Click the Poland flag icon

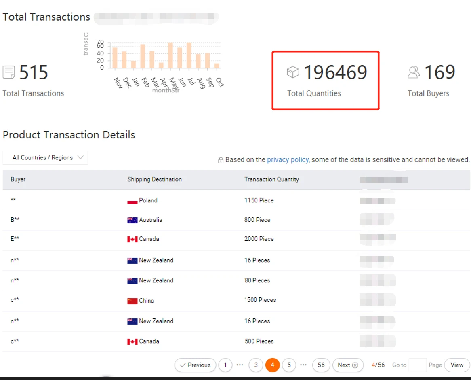[x=132, y=201]
